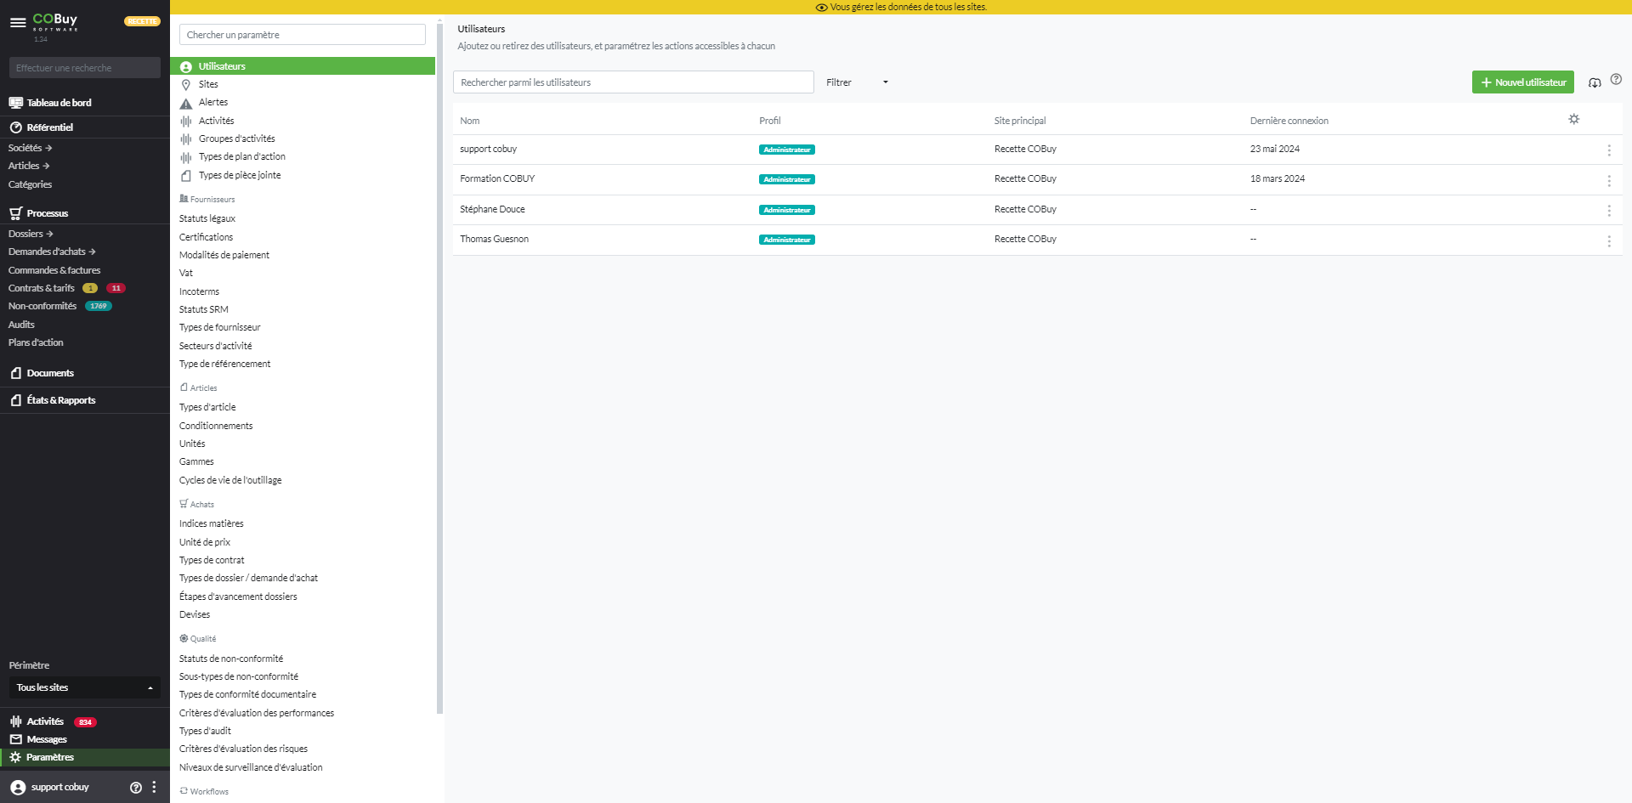Click the column settings gear icon
Image resolution: width=1632 pixels, height=803 pixels.
(x=1573, y=120)
